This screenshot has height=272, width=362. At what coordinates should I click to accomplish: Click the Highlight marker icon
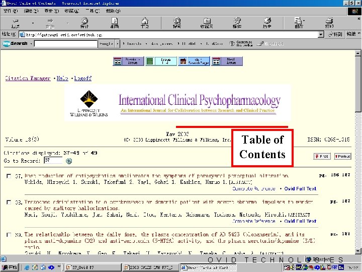270,43
